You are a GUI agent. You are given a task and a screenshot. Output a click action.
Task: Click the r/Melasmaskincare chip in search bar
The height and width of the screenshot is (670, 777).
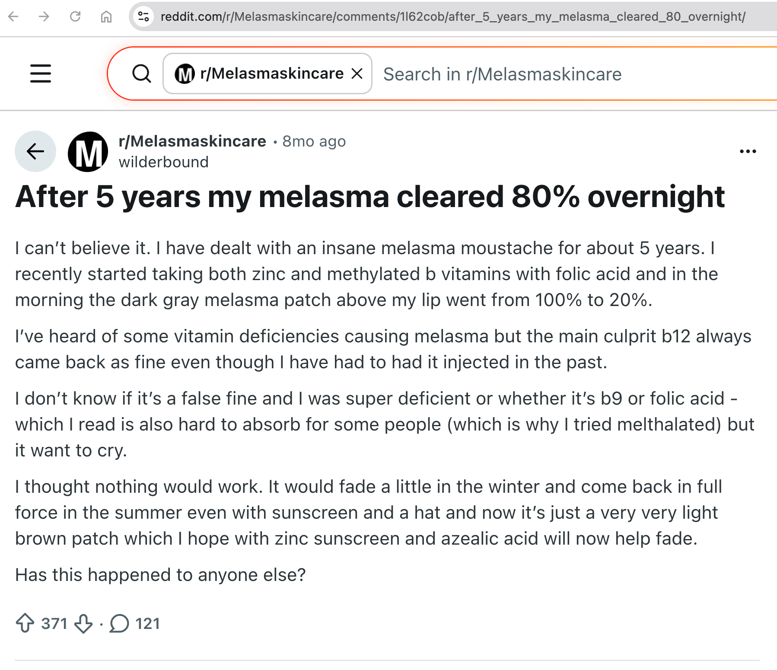(x=259, y=73)
